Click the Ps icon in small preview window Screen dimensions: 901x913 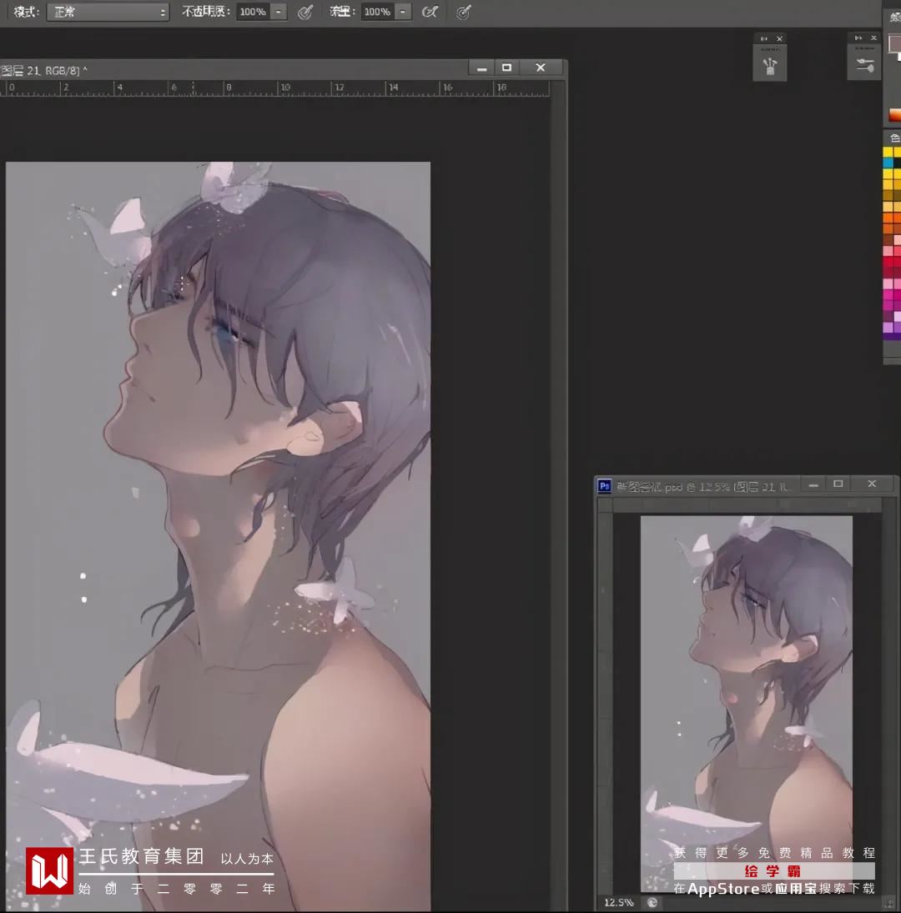[605, 485]
